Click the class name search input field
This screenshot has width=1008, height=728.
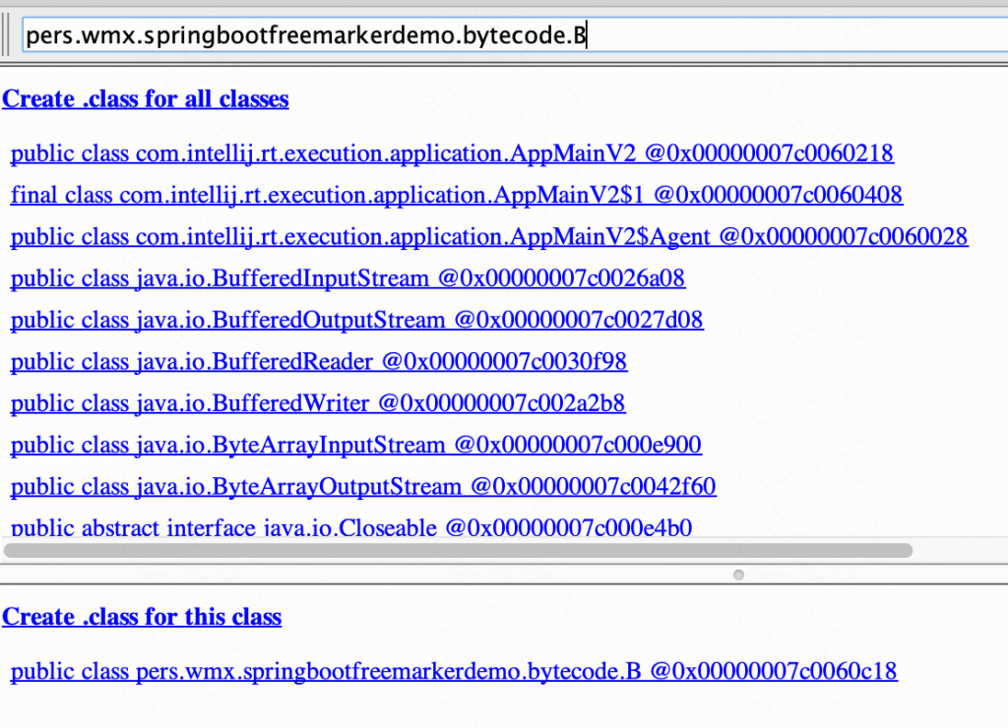tap(512, 35)
